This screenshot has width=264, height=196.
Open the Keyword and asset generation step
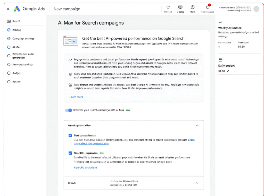point(21,56)
